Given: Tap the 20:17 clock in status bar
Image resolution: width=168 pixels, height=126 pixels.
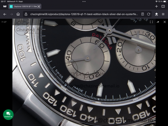Looking at the screenshot, I should tap(3, 2).
